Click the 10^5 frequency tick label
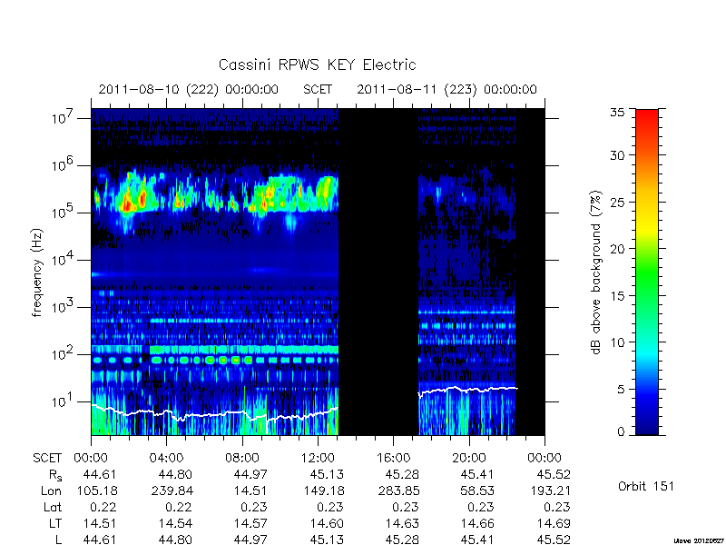This screenshot has width=726, height=545. pos(63,212)
